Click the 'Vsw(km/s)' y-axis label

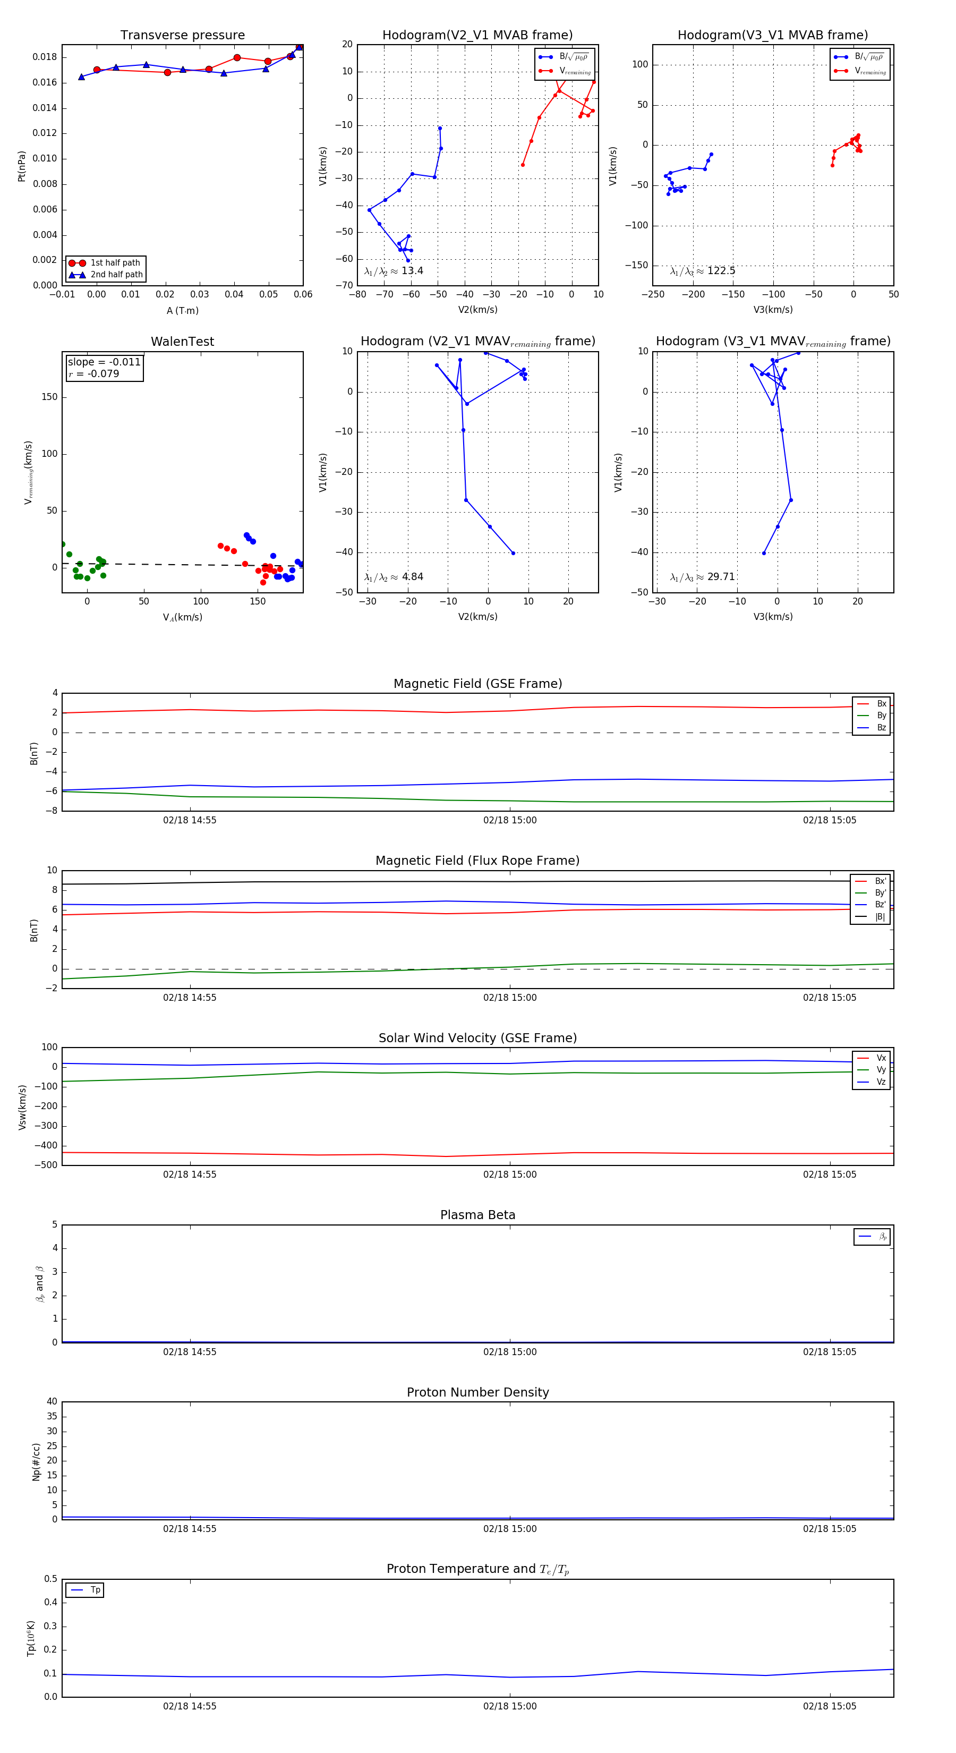22,1107
